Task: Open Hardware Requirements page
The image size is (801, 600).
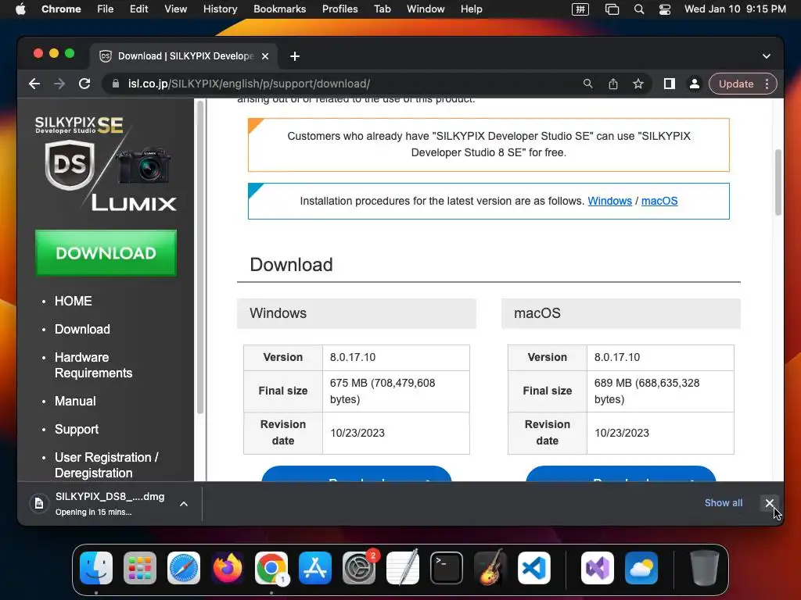Action: [94, 365]
